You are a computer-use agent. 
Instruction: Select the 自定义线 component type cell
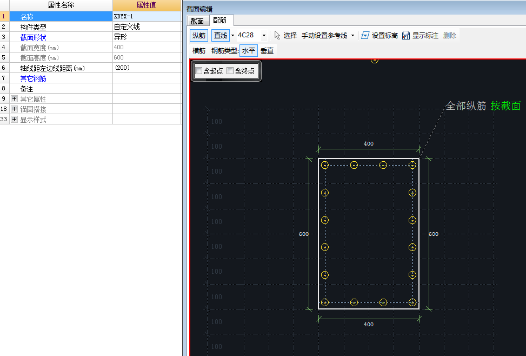click(x=147, y=27)
